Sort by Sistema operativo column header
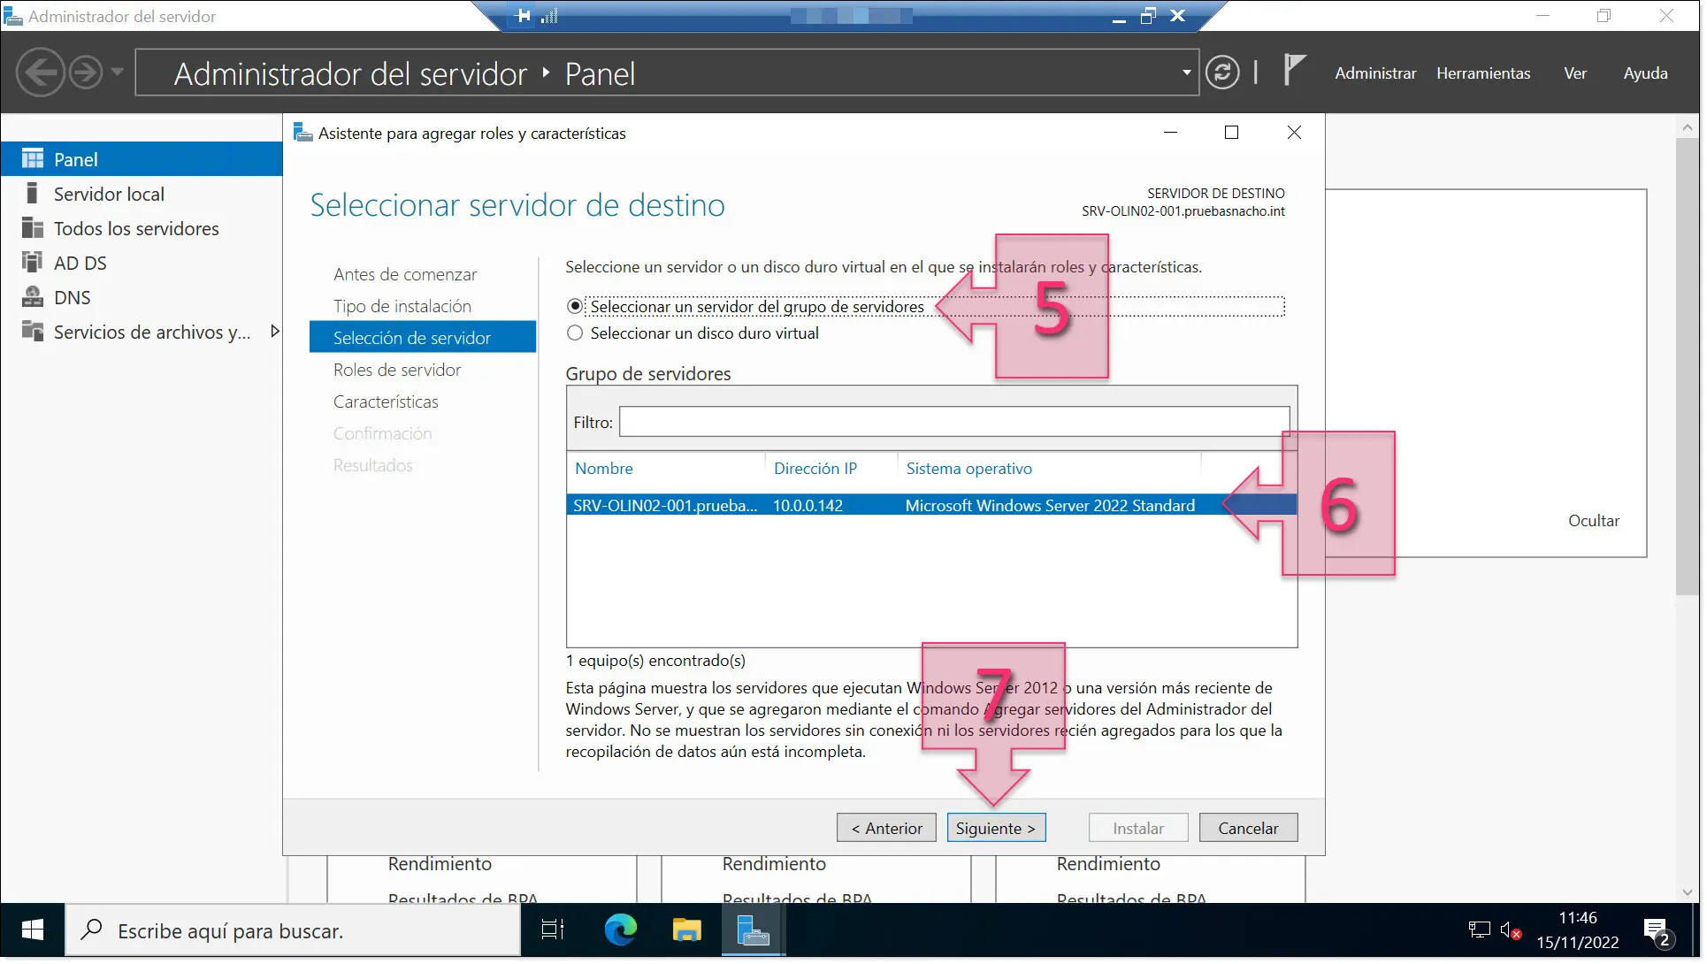The height and width of the screenshot is (964, 1707). pos(968,469)
